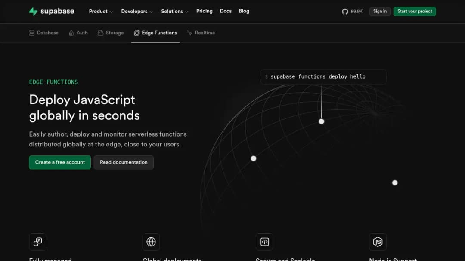The height and width of the screenshot is (261, 465).
Task: Select the Edge Functions tab
Action: click(155, 33)
